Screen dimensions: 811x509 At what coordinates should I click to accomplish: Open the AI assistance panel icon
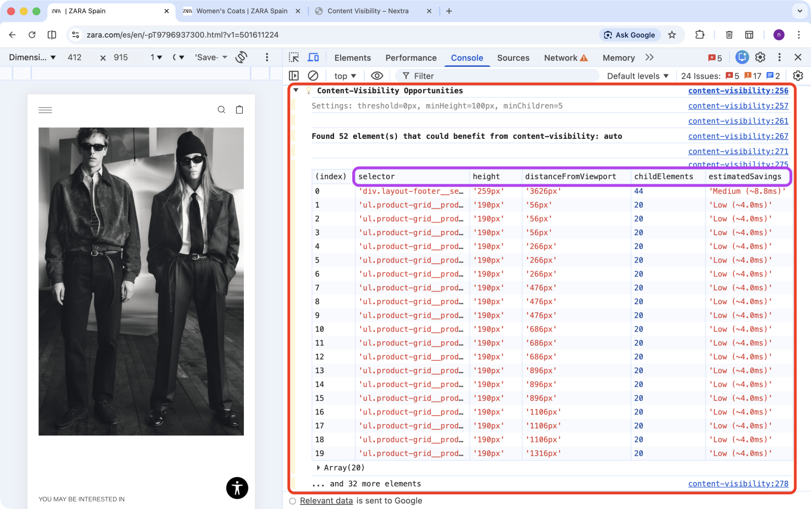pos(742,57)
